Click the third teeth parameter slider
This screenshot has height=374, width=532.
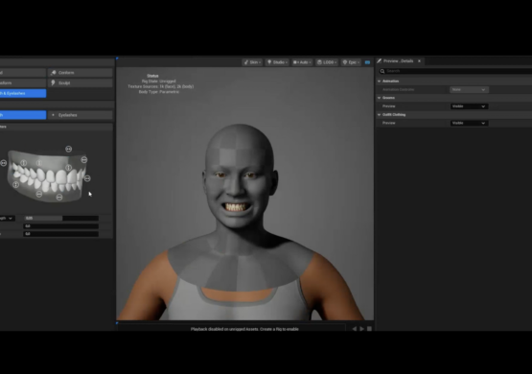61,234
